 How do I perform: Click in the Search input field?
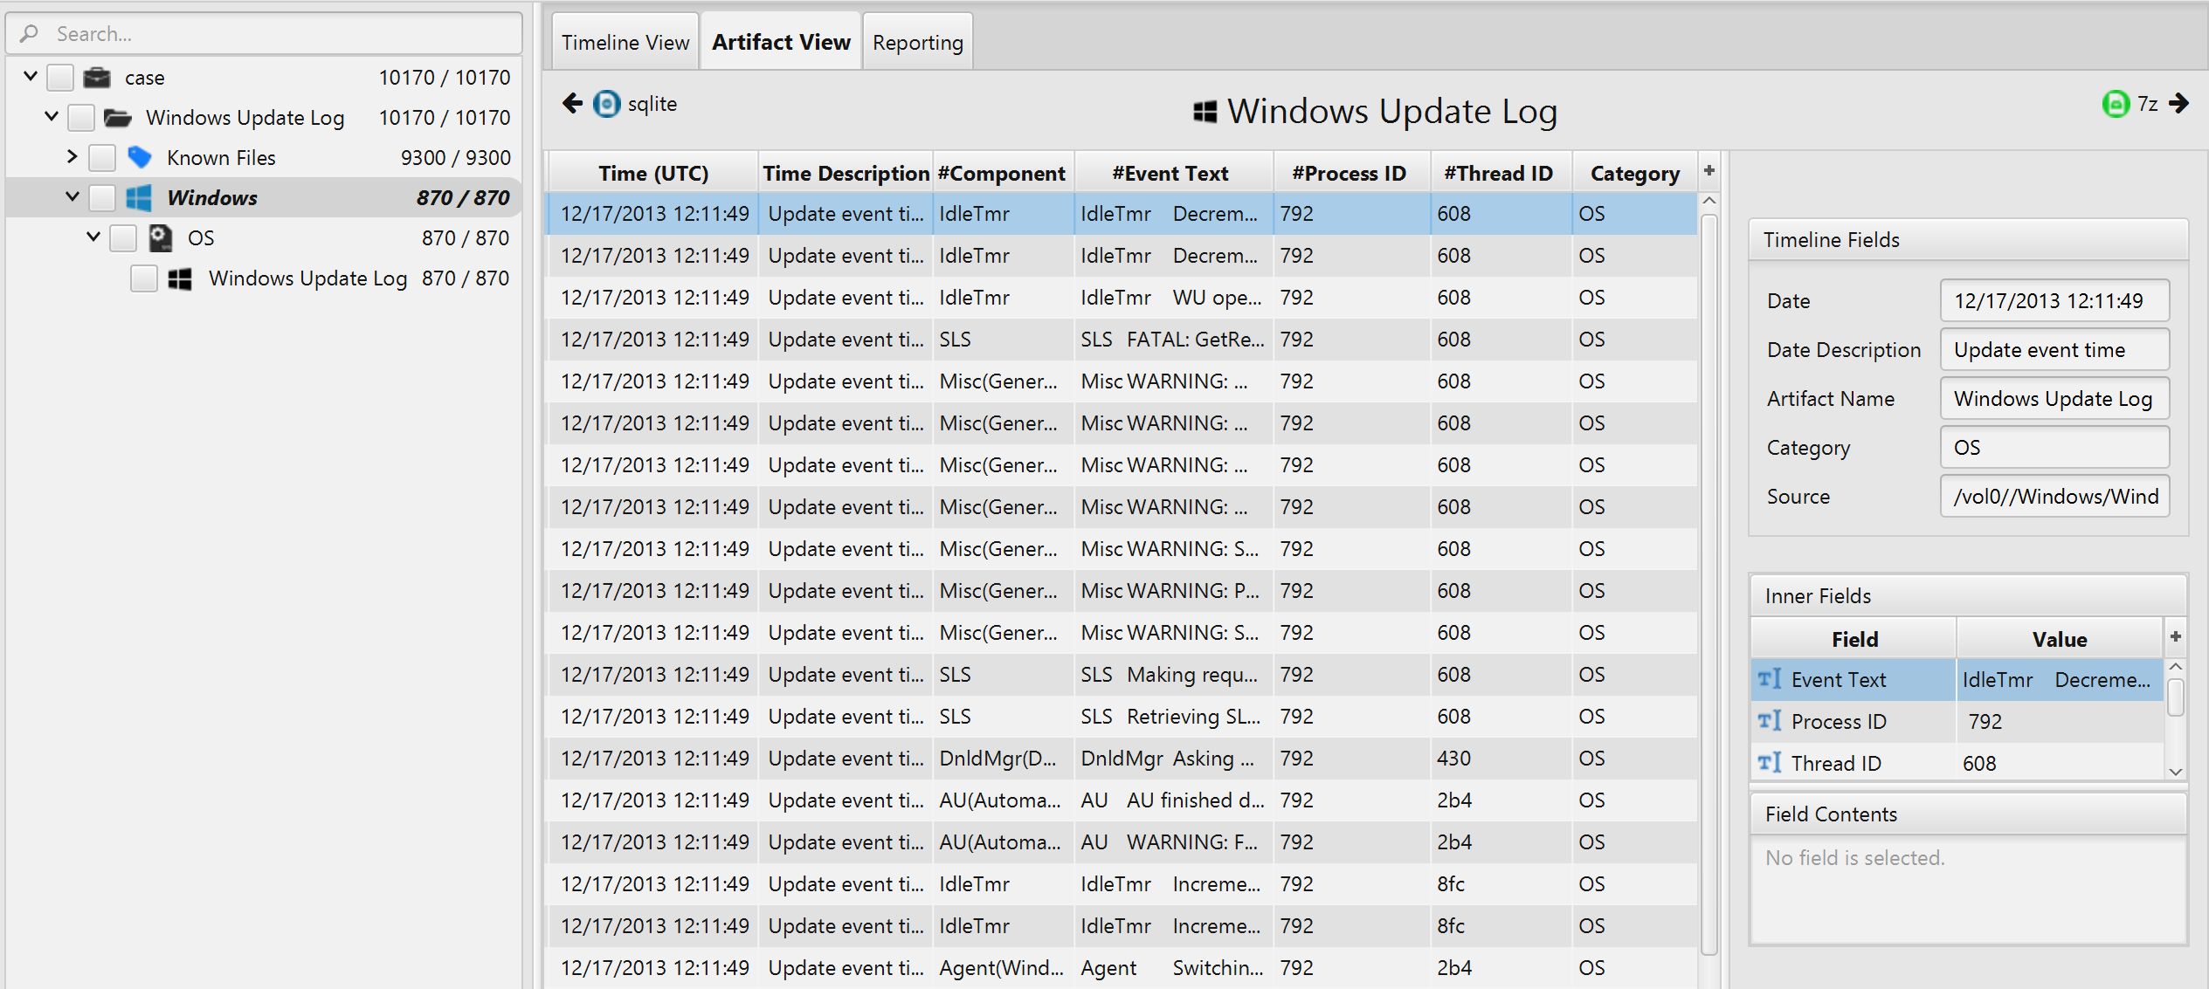point(264,34)
